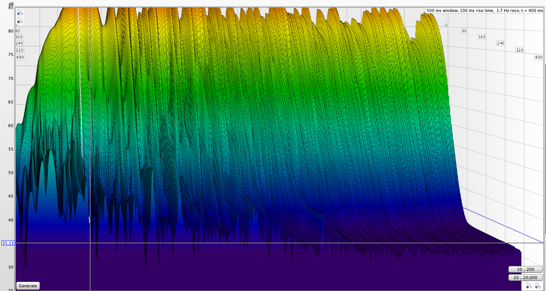The width and height of the screenshot is (546, 291).
Task: Set frequency range to 10 .. 200
Action: coord(525,270)
